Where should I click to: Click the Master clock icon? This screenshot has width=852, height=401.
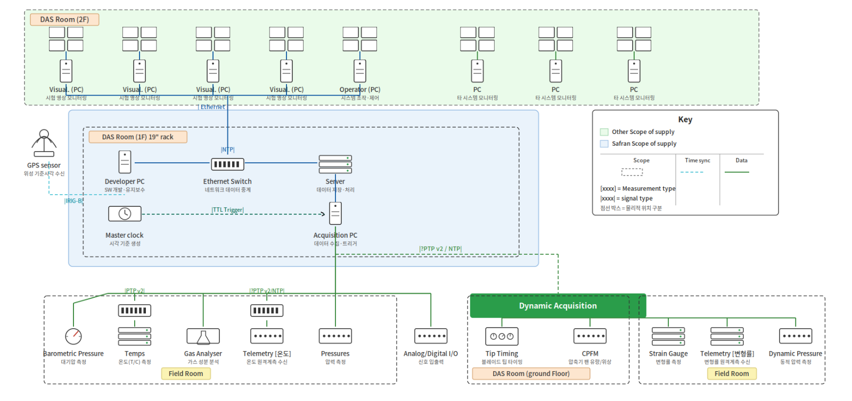(x=125, y=214)
